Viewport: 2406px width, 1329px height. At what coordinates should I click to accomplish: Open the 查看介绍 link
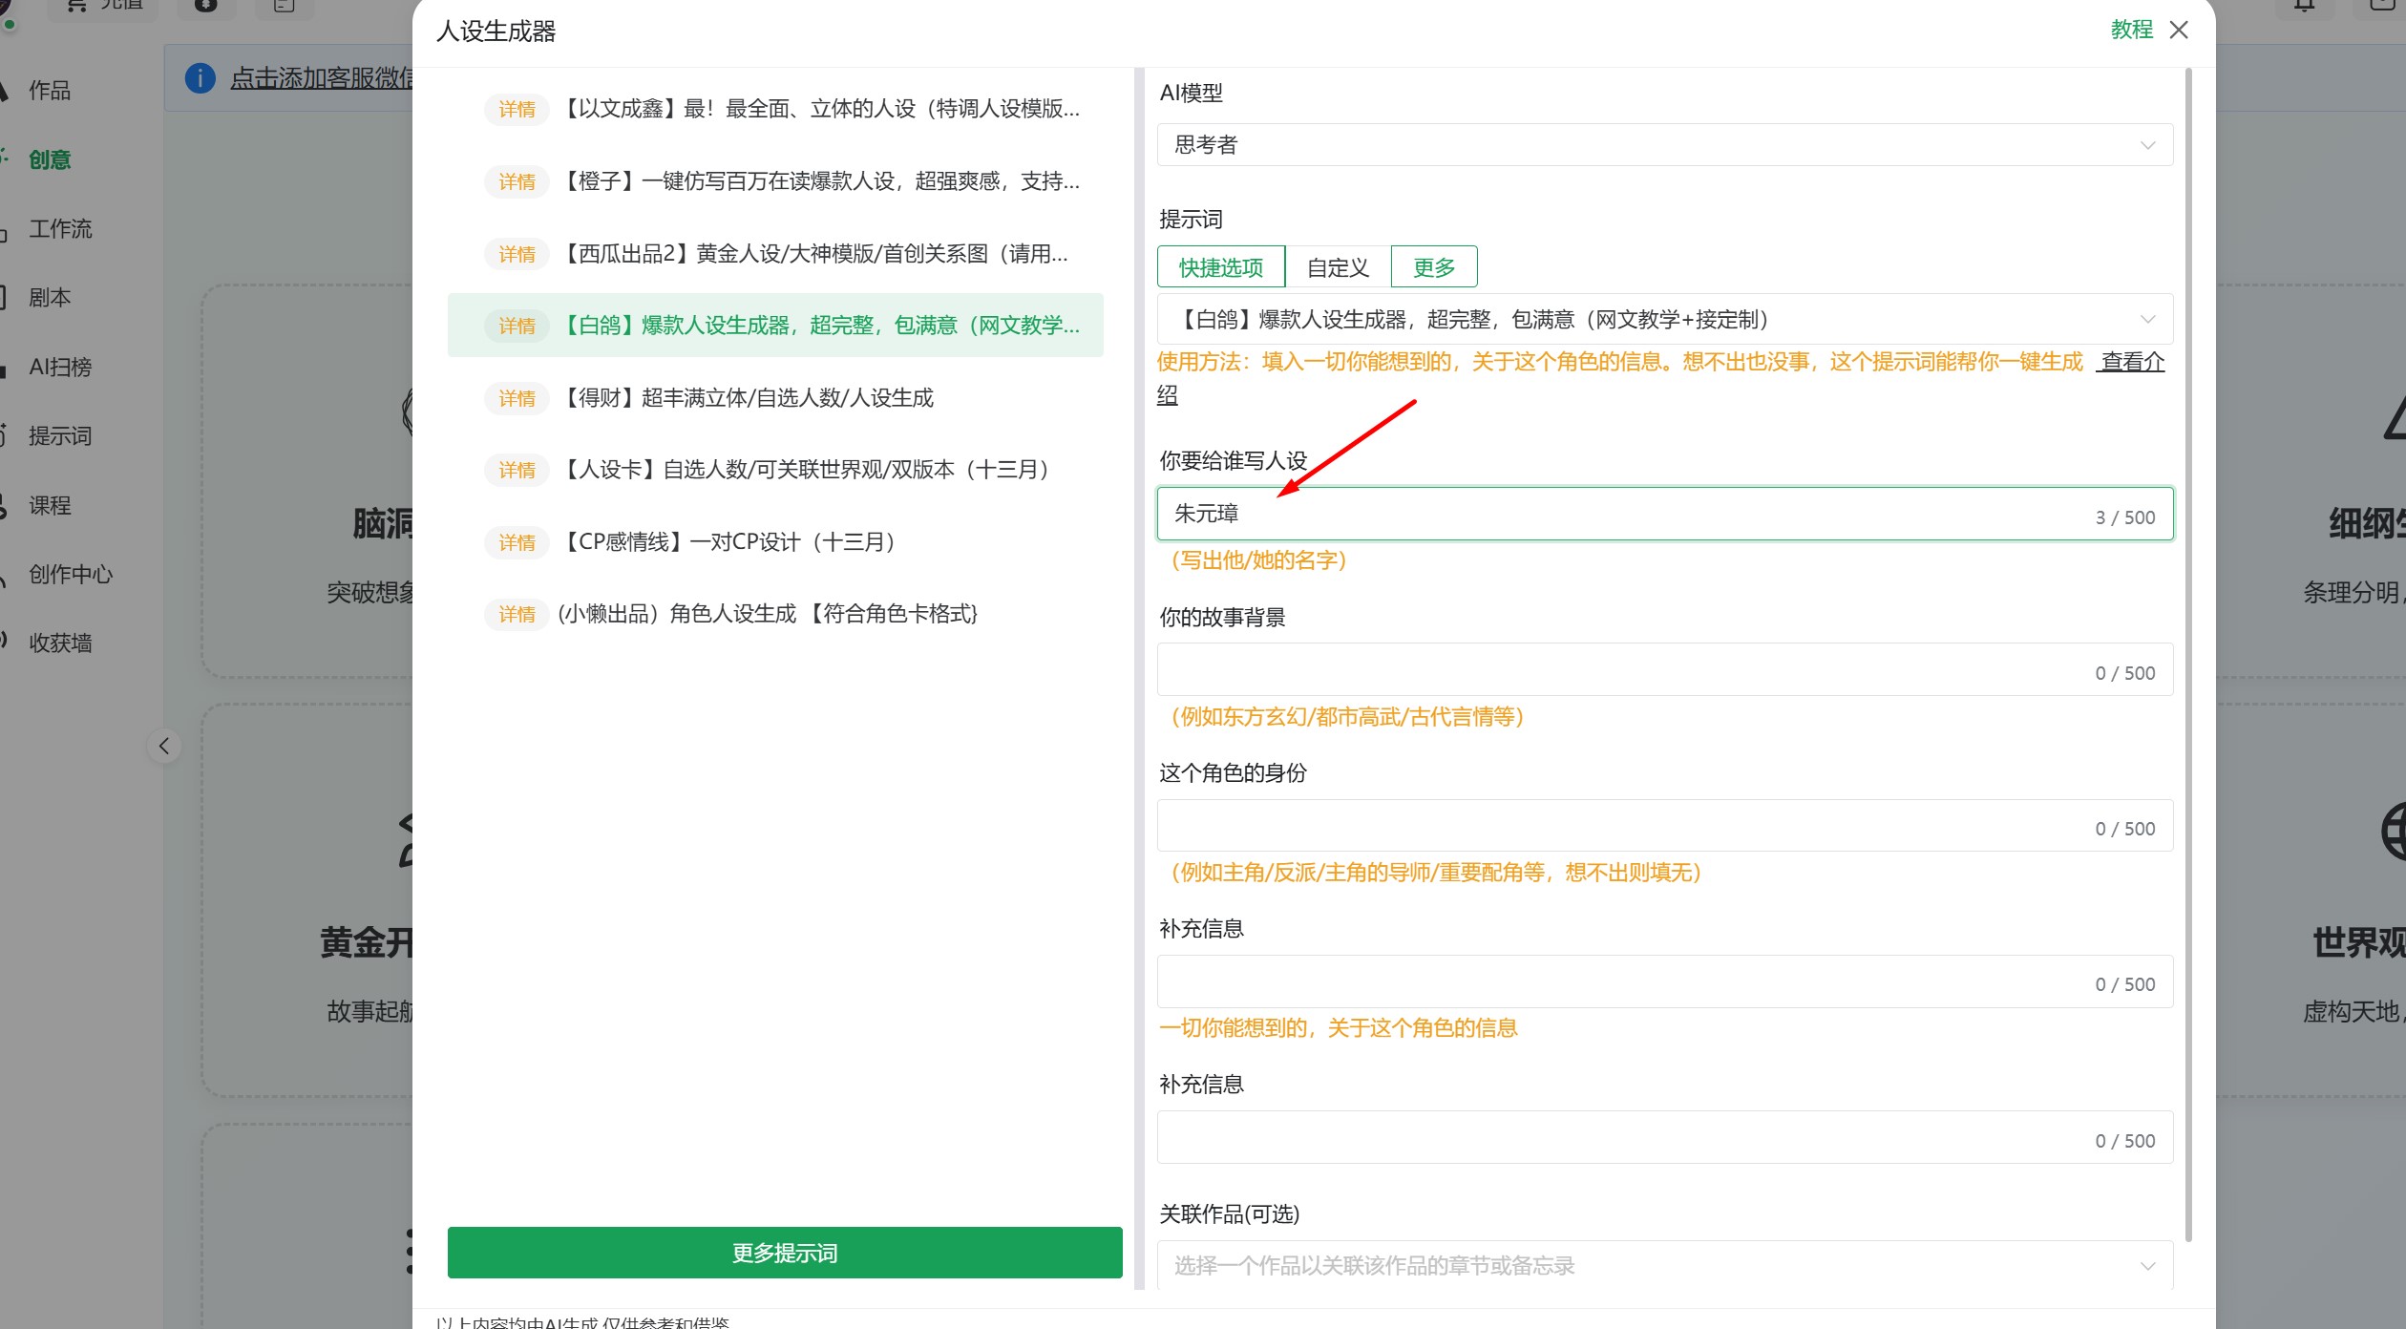(x=2131, y=362)
